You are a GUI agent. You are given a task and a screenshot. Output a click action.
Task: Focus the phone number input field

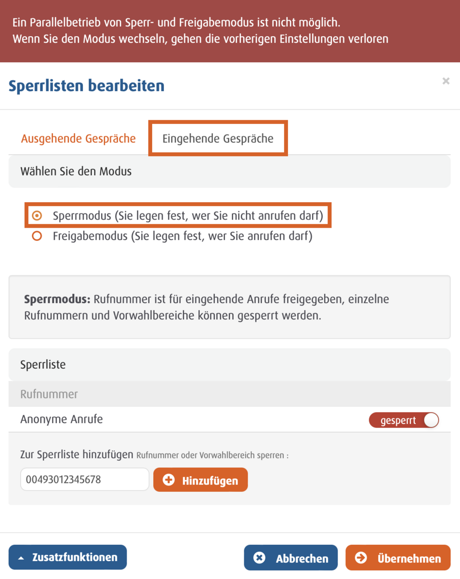click(85, 480)
